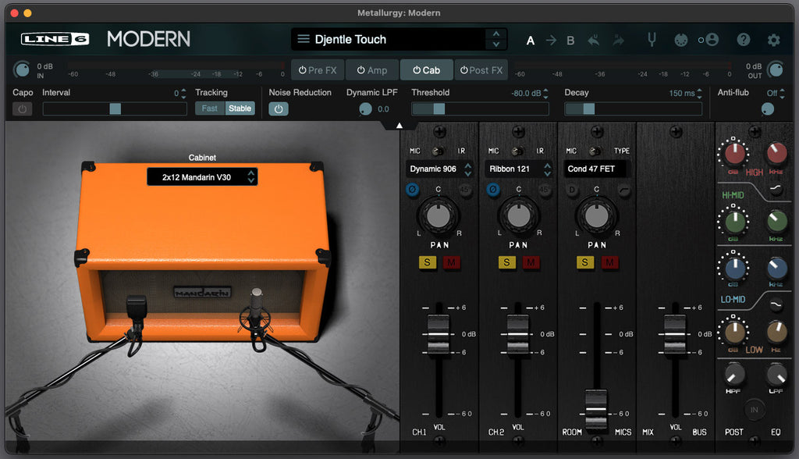Flip CH1 MIC/IR switch

437,151
